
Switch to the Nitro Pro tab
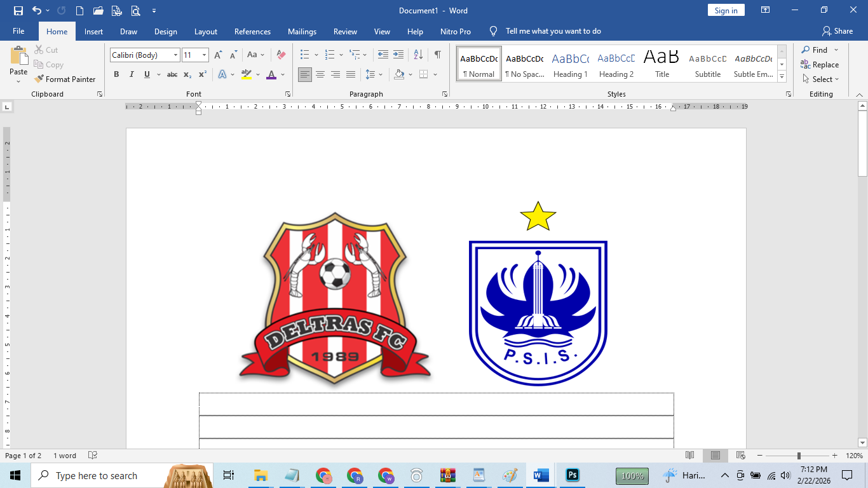[456, 31]
